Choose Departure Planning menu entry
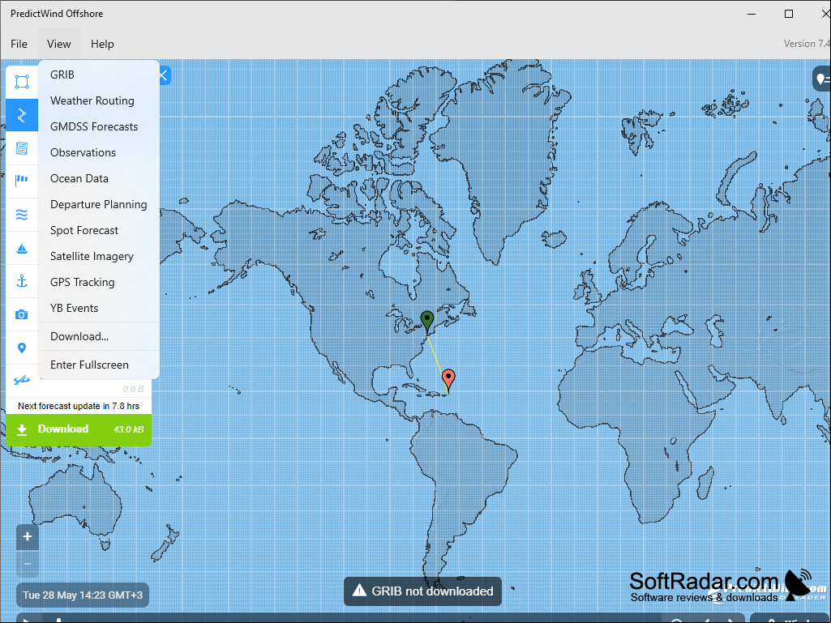 click(x=99, y=204)
